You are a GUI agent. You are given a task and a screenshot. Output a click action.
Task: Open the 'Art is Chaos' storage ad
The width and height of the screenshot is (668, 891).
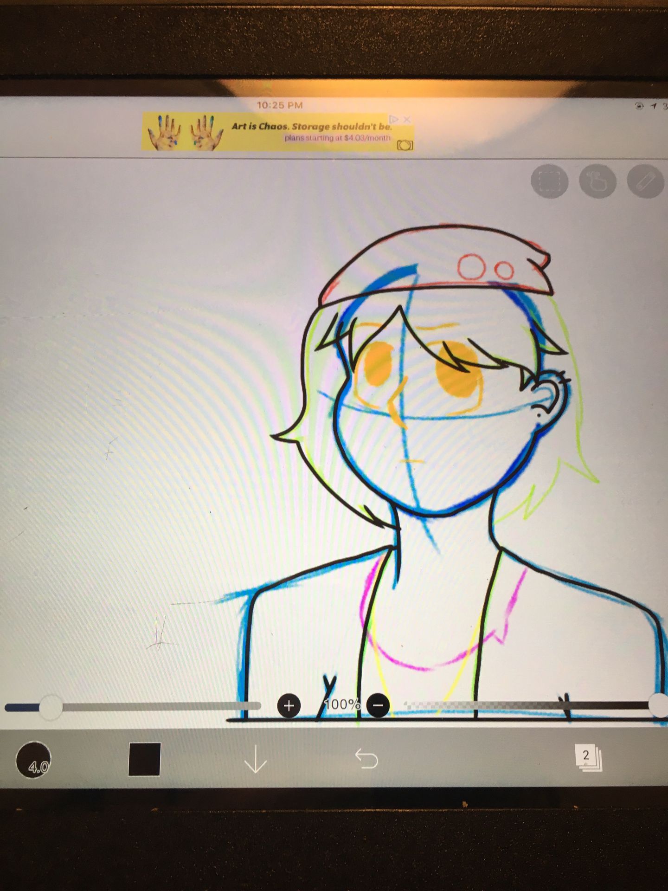277,131
